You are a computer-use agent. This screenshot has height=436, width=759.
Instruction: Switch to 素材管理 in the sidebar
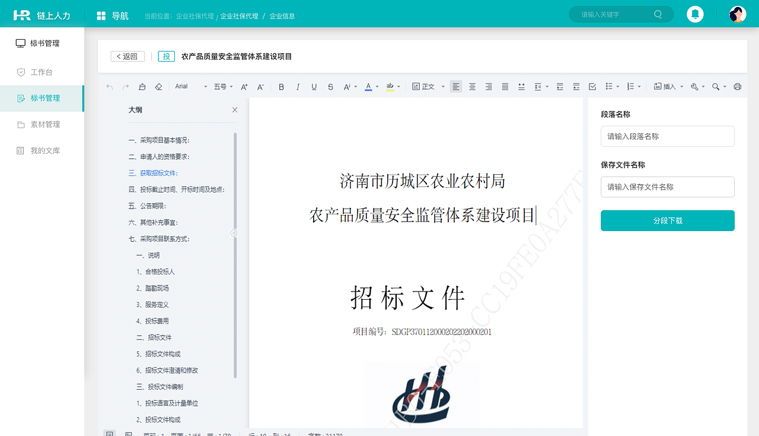42,124
